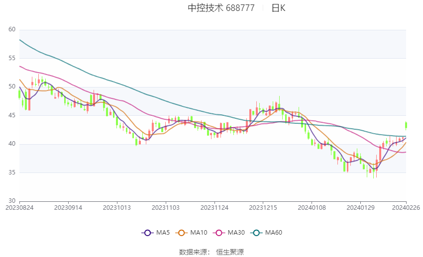This screenshot has width=423, height=257.
Task: Click the x-axis date label 20240108
Action: click(x=312, y=208)
